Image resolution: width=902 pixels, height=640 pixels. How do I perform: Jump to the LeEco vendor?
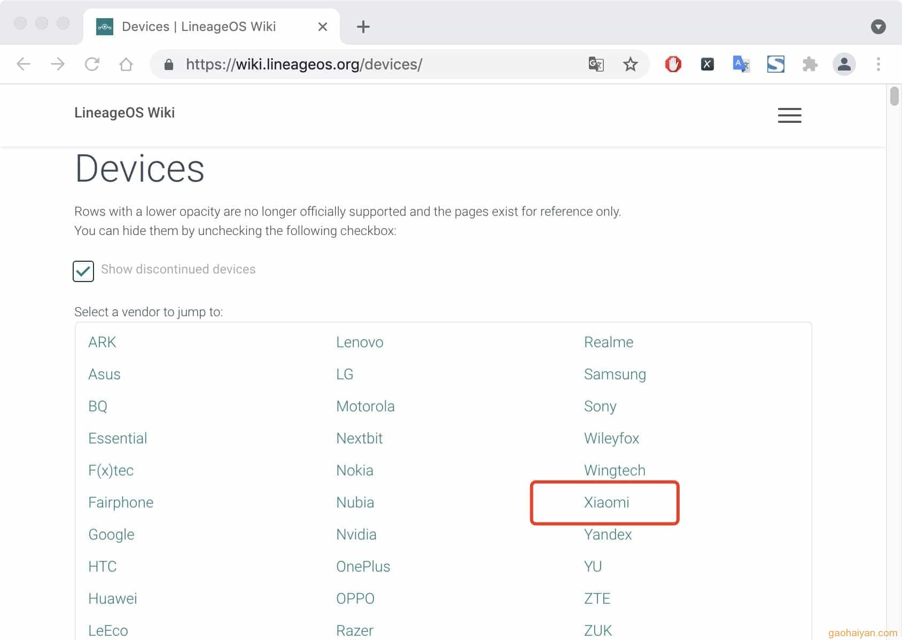point(108,630)
